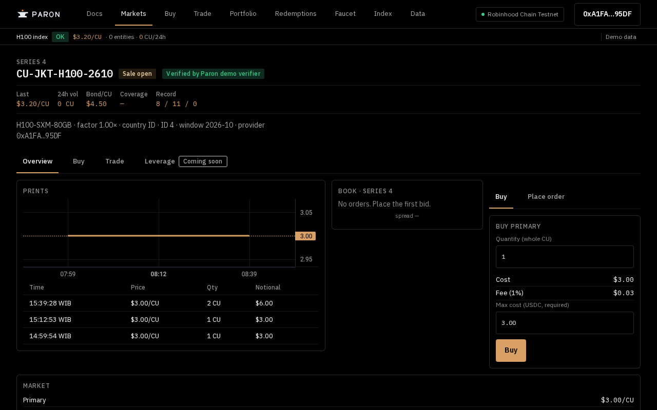Click the H100 index label in status bar
This screenshot has width=657, height=410.
32,37
